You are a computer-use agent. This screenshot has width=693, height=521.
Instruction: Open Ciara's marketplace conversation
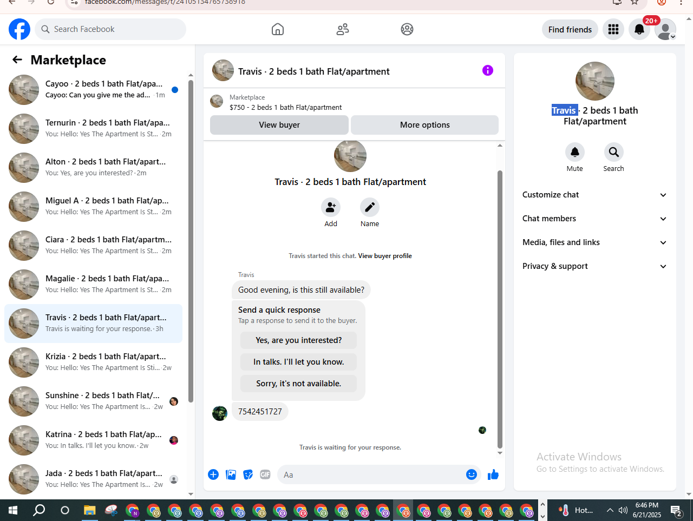click(x=93, y=246)
